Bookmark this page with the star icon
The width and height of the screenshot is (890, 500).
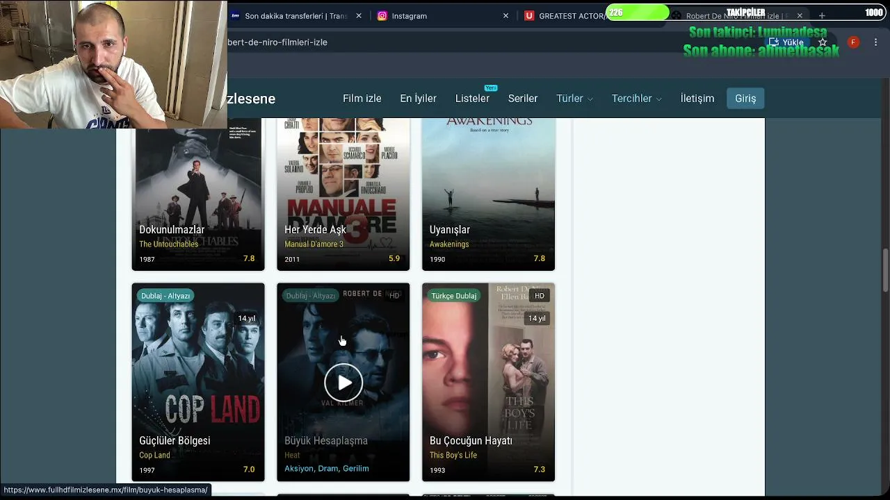(x=823, y=42)
